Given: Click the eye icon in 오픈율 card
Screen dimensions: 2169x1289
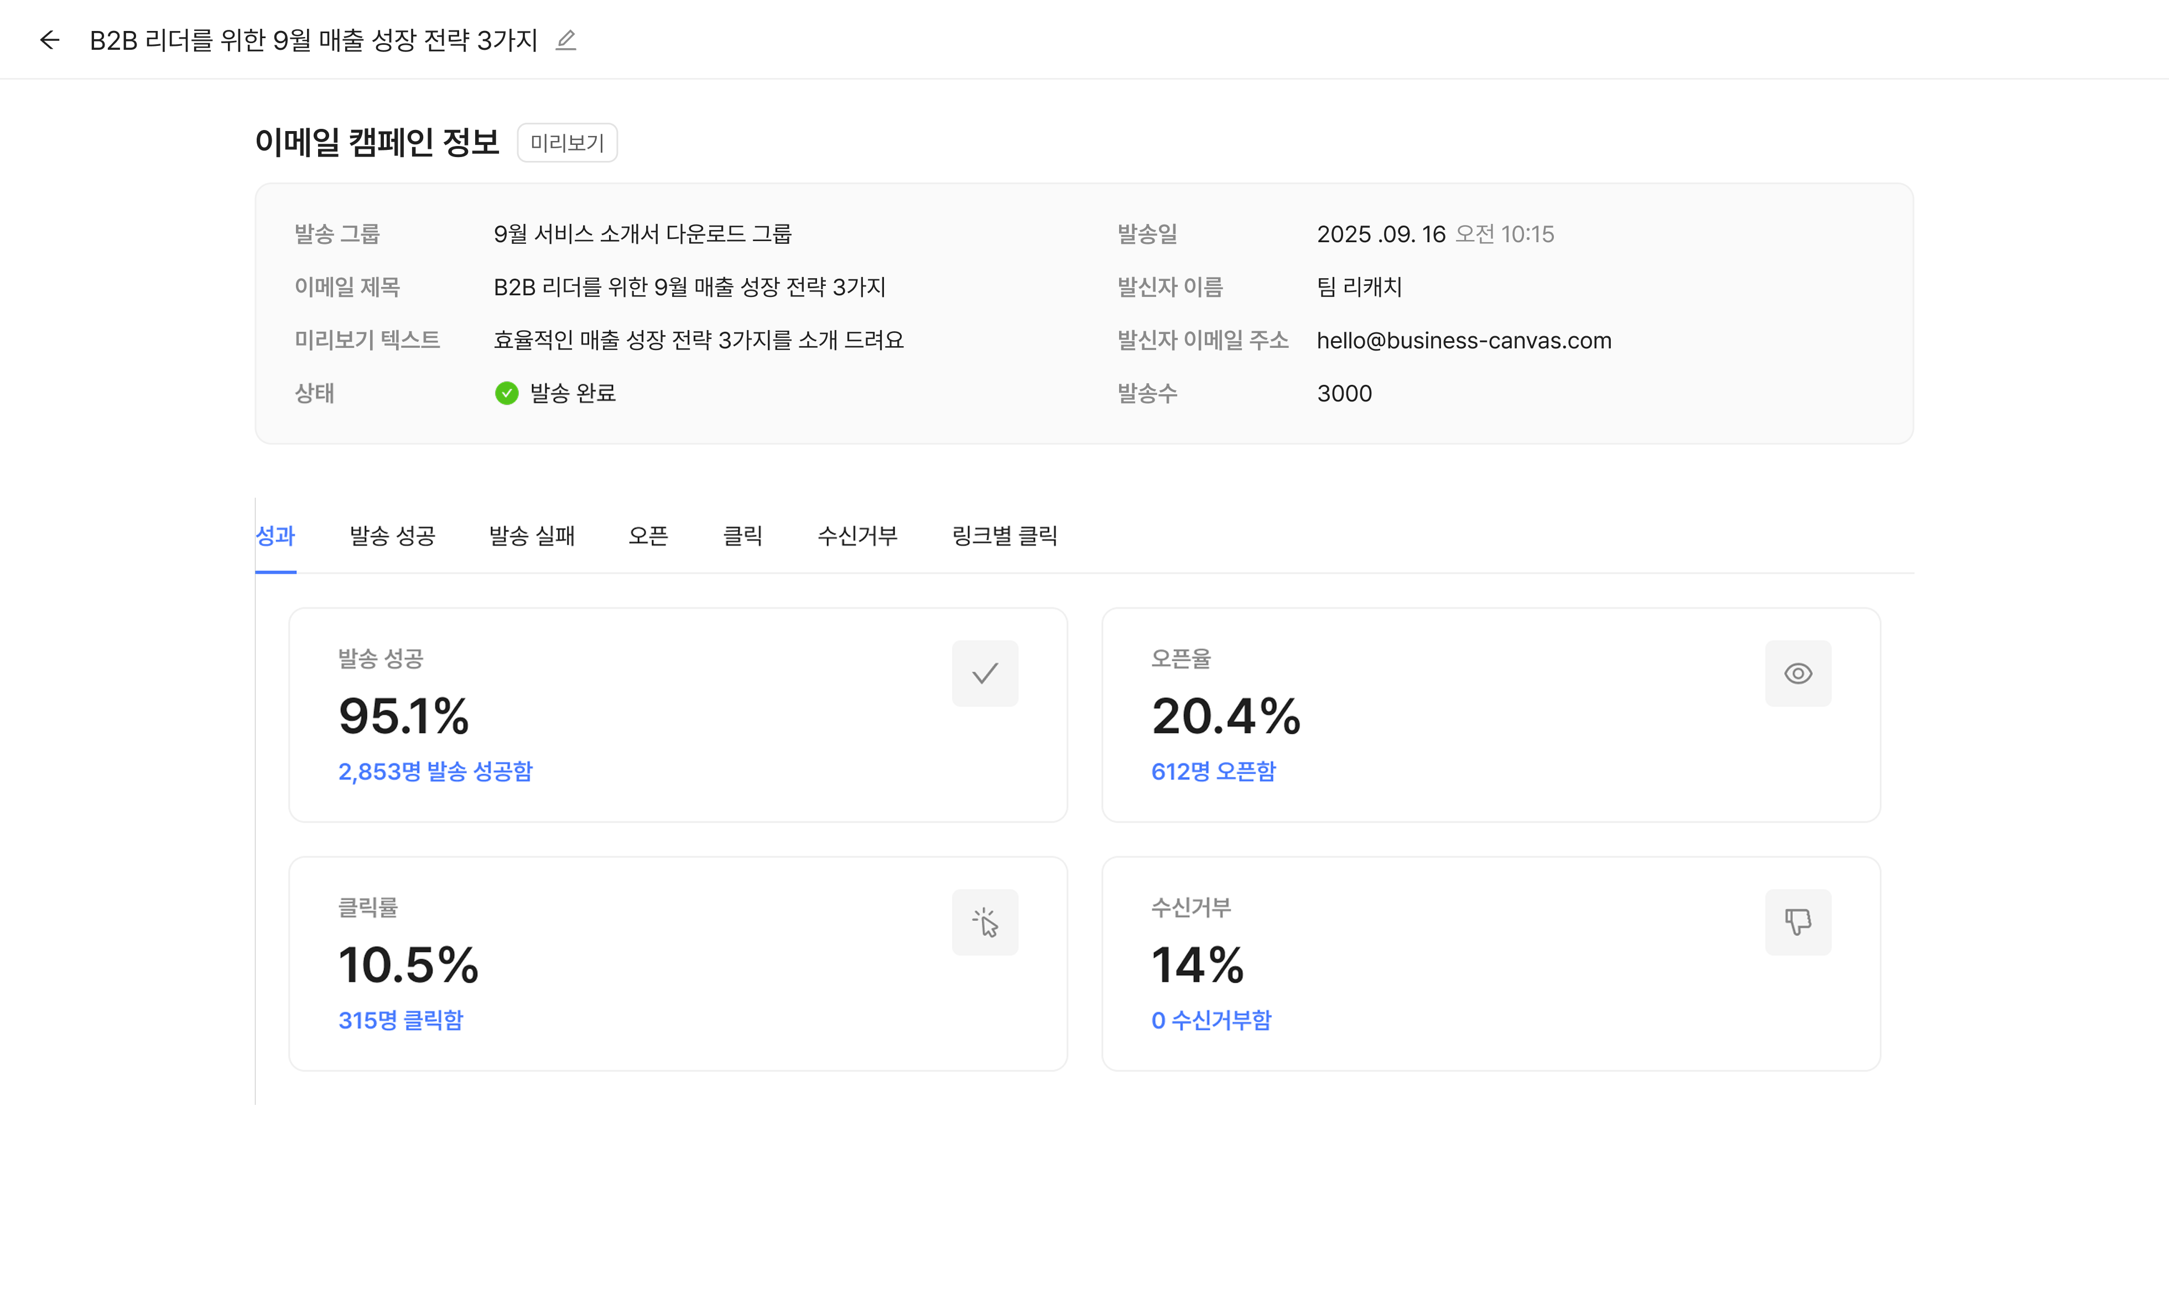Looking at the screenshot, I should coord(1797,673).
